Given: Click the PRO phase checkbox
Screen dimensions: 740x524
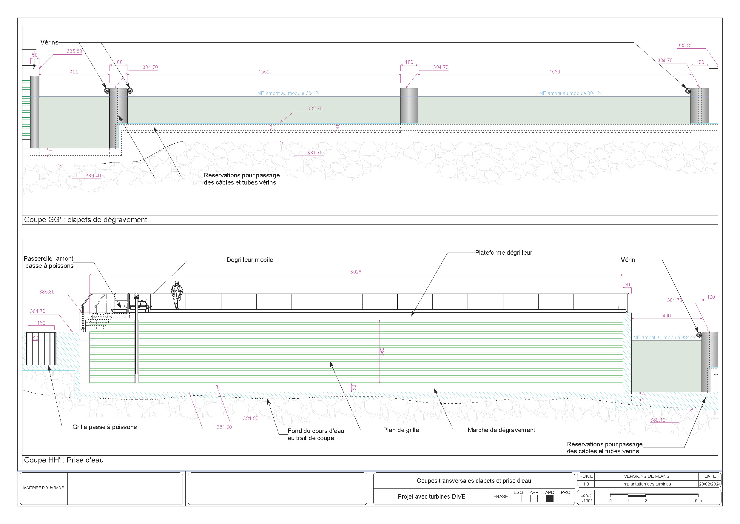Looking at the screenshot, I should [x=565, y=498].
